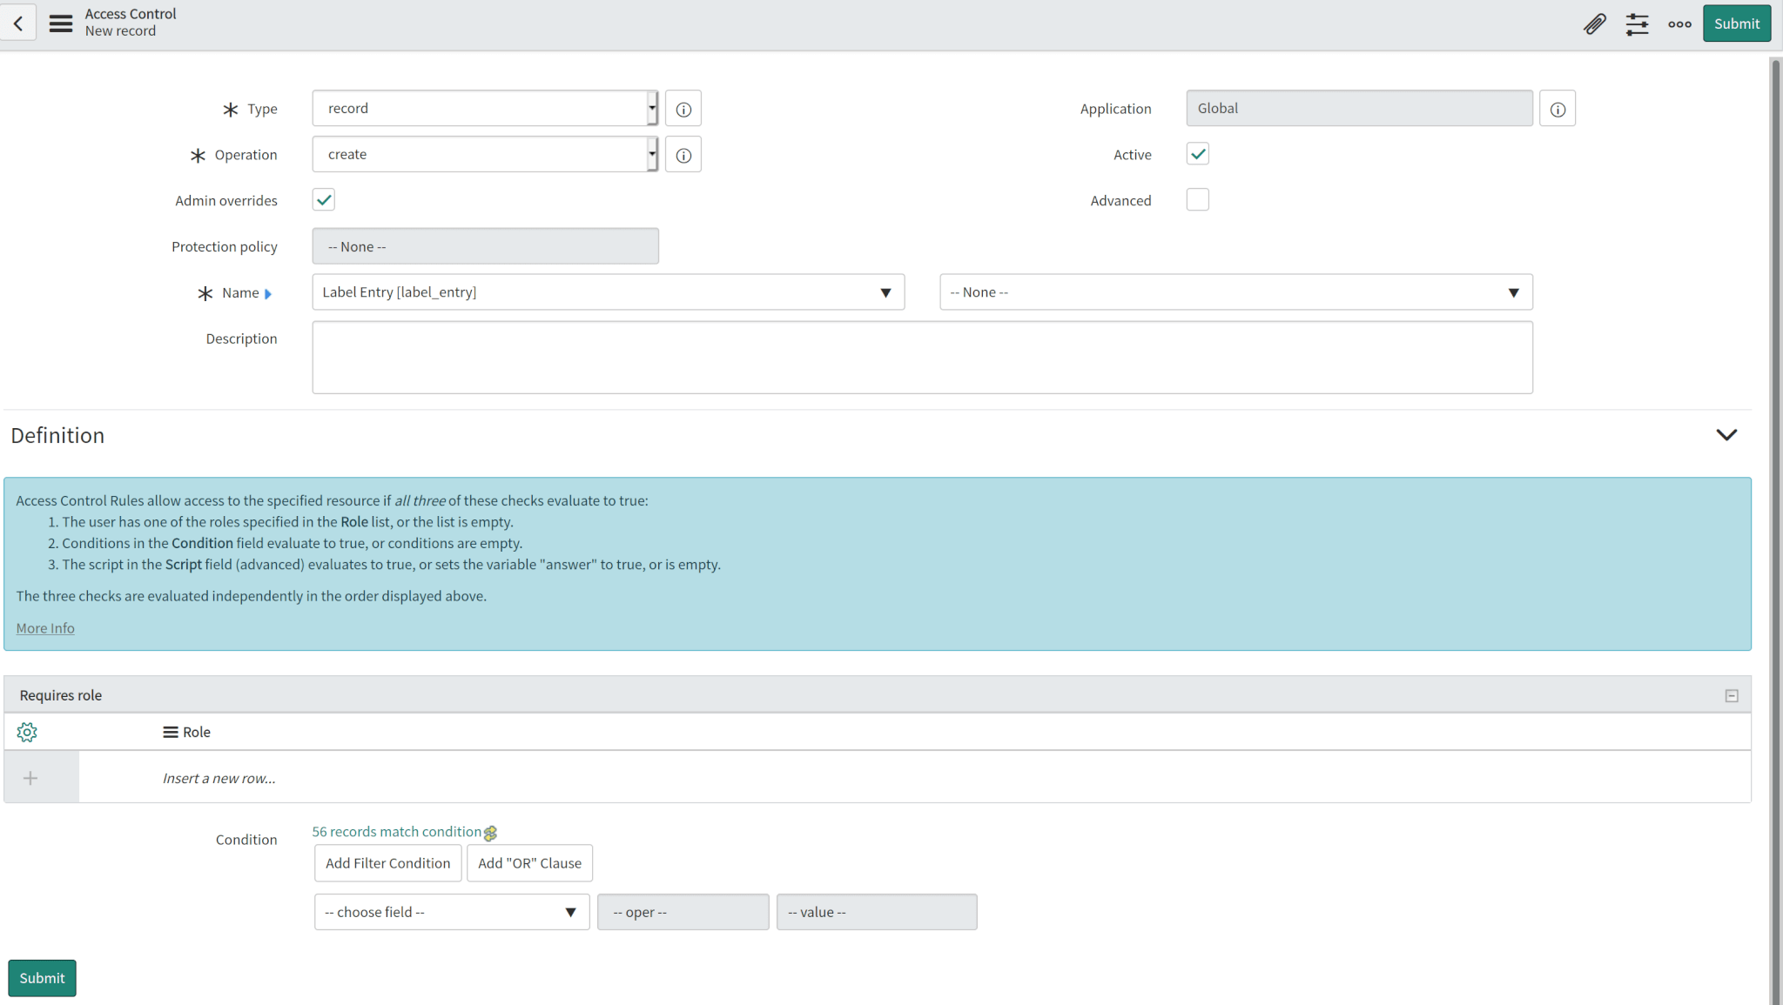This screenshot has width=1783, height=1005.
Task: Click the More Info link in Definition
Action: [x=45, y=626]
